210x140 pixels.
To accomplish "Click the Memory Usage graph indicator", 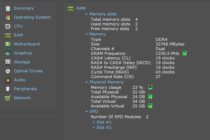I will 150,87.
